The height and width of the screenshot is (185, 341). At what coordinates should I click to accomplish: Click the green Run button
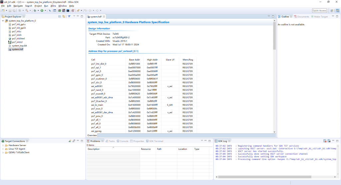tap(42, 10)
